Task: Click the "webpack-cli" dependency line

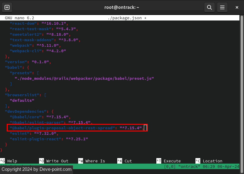Action: pyautogui.click(x=38, y=51)
